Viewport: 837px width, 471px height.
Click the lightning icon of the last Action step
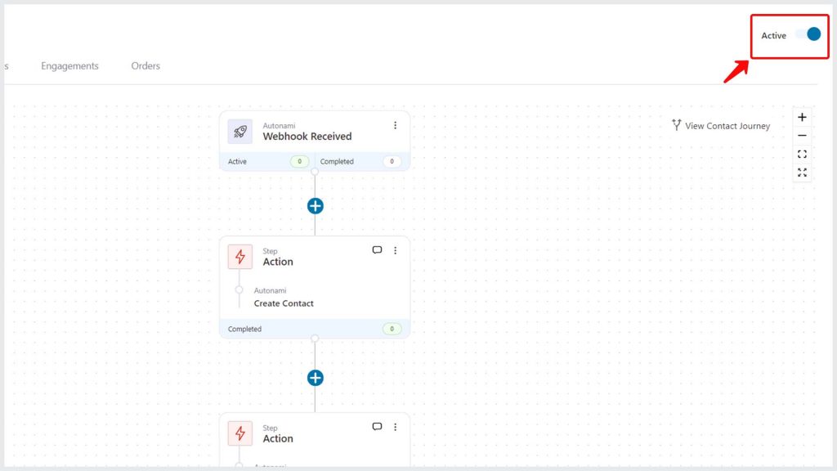240,433
